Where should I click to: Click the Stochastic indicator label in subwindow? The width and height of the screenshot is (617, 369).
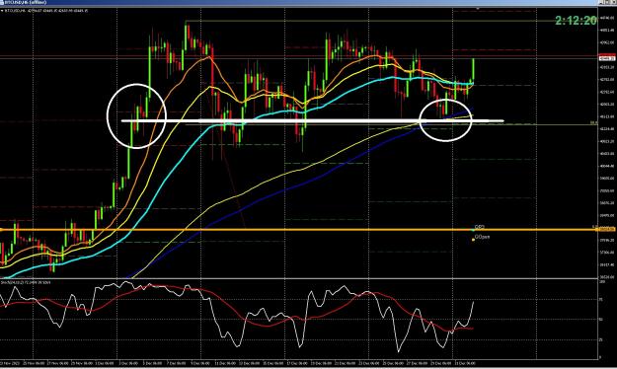tap(26, 282)
